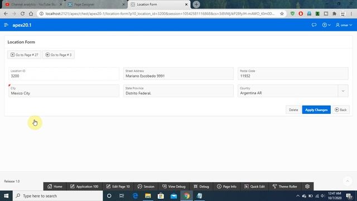Close the Location Form browser tab
The height and width of the screenshot is (201, 357).
186,4
